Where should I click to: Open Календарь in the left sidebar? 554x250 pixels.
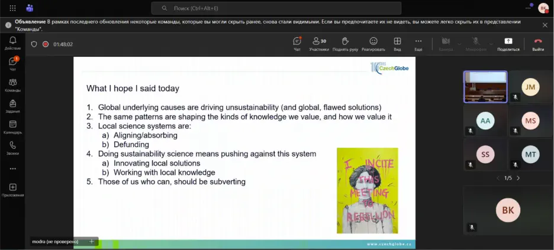pyautogui.click(x=12, y=127)
